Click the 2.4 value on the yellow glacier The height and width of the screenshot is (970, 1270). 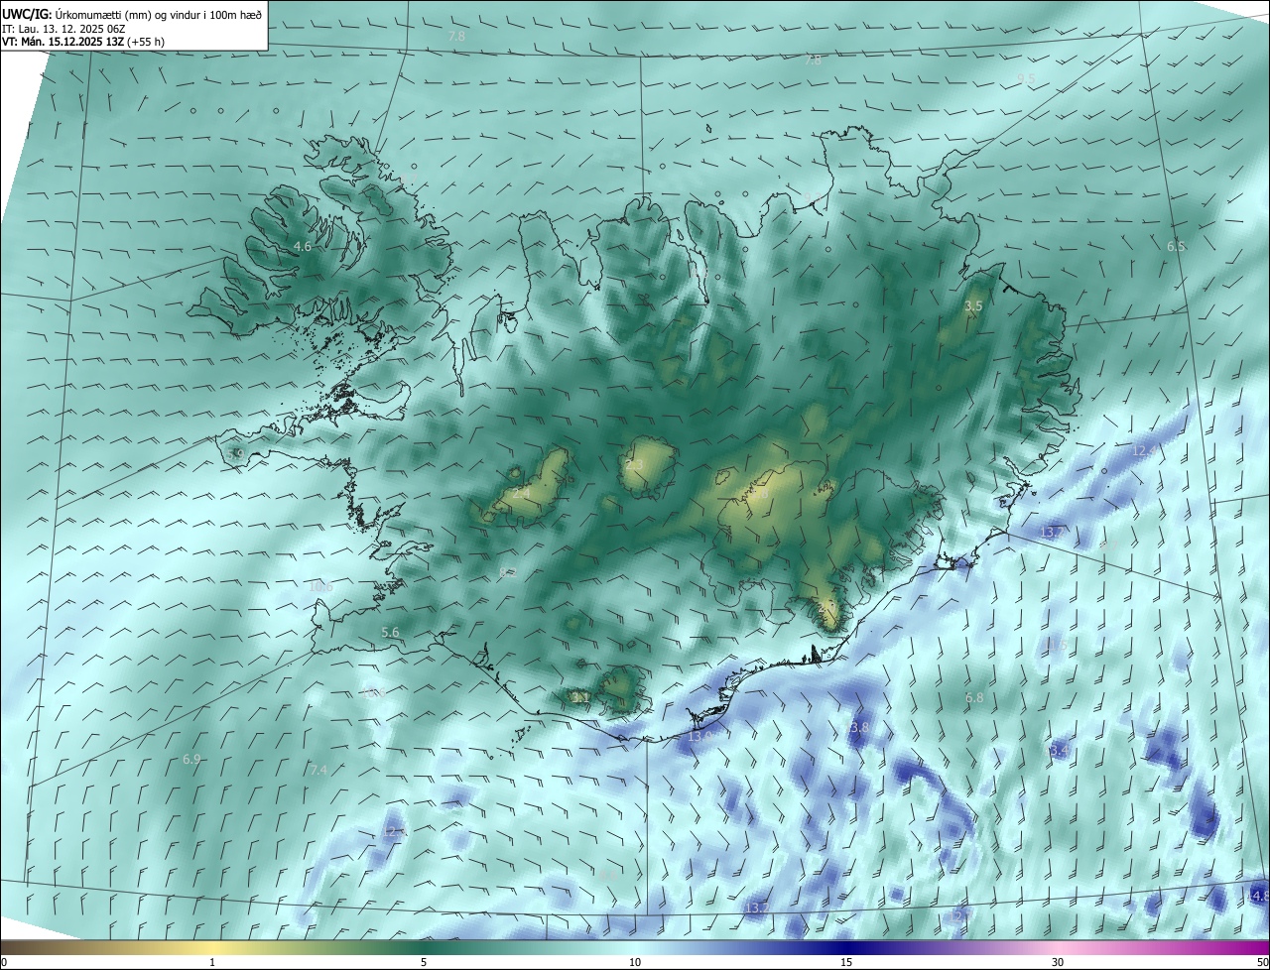pyautogui.click(x=521, y=491)
